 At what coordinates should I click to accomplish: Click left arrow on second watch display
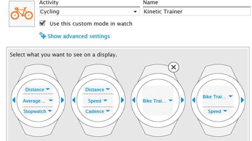74,100
